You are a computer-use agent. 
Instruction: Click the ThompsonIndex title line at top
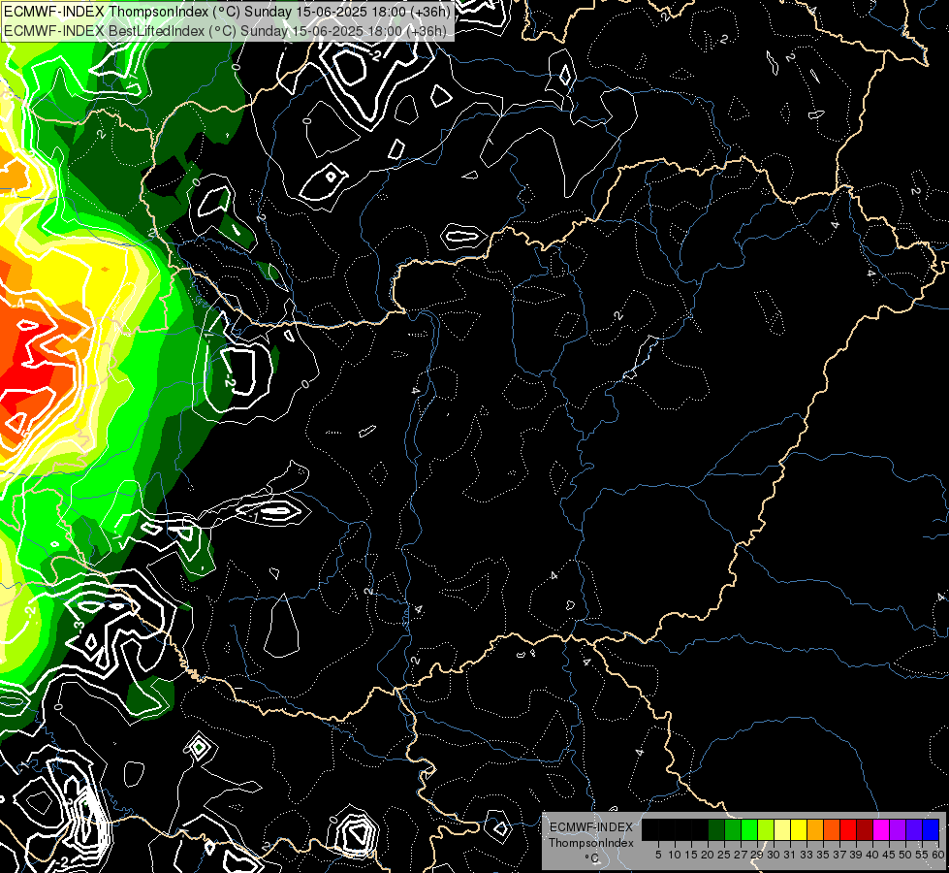(227, 11)
